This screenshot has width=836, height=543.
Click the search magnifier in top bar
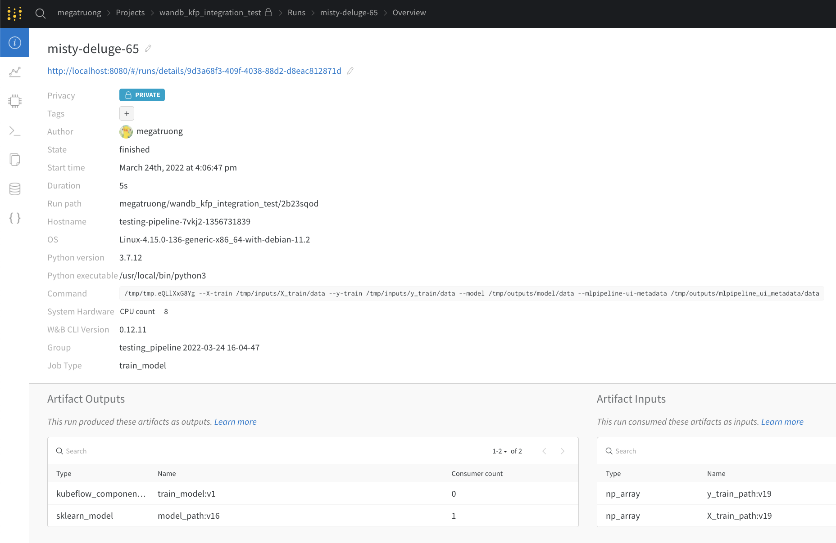40,13
